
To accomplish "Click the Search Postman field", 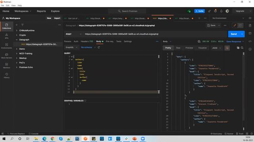I will [x=127, y=11].
